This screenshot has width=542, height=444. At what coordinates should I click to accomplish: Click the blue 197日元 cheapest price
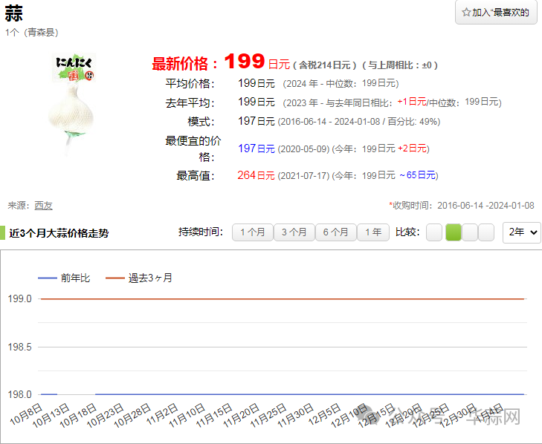coord(257,148)
